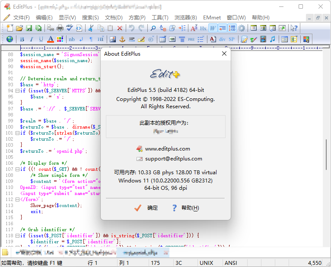Screen dimensions: 331x267
Task: Toggle the output window icon
Action: coord(273,28)
